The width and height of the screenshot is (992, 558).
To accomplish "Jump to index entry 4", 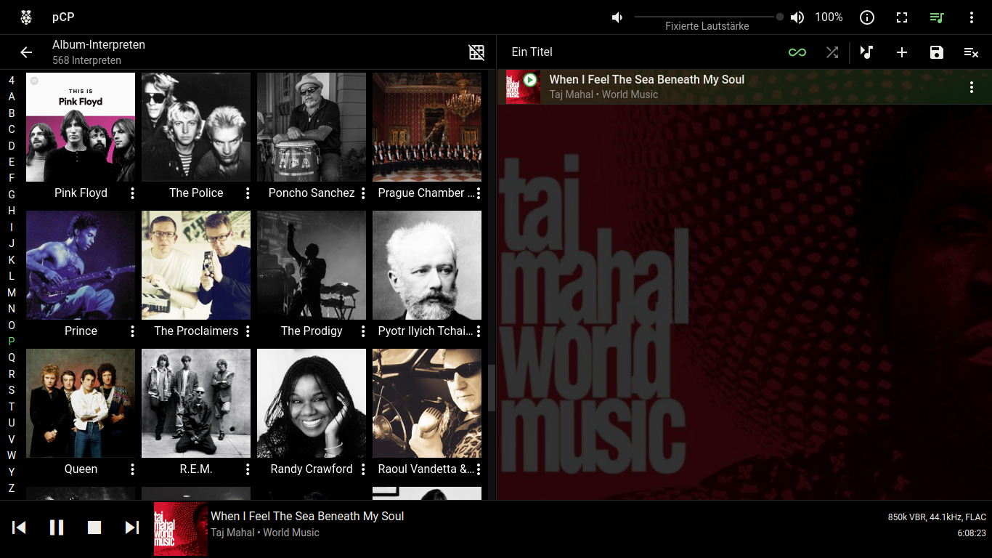I will [12, 81].
